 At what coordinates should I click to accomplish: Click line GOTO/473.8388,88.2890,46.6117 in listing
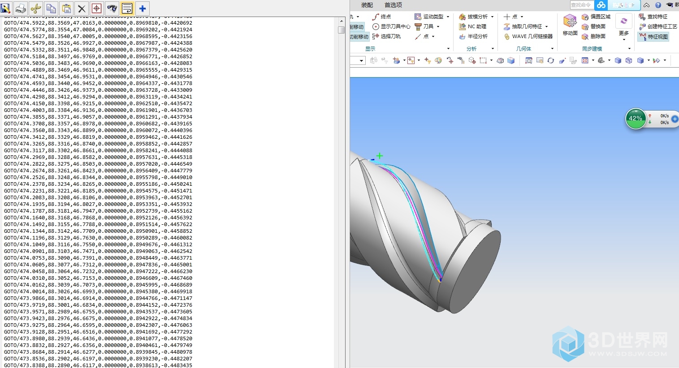(x=98, y=365)
